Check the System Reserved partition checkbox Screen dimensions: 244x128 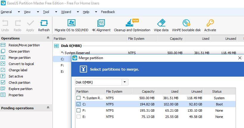(x=79, y=98)
